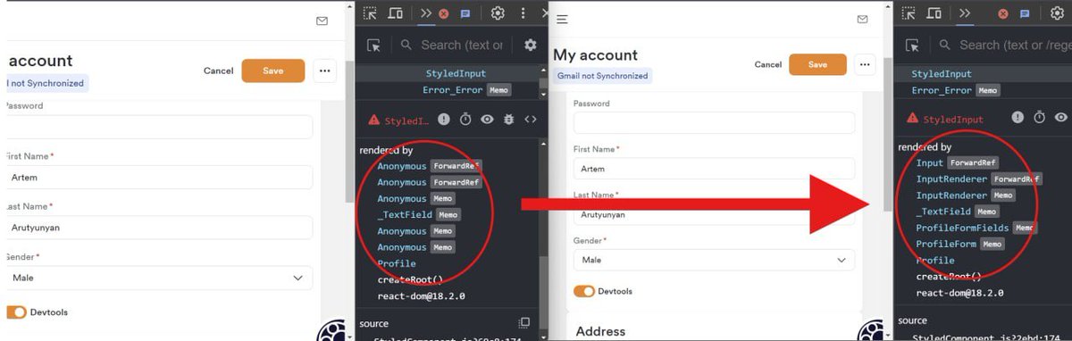Click bug log icon in left panel
This screenshot has height=341, width=1072.
pos(509,119)
